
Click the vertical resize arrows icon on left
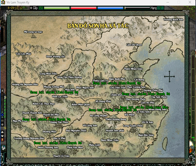click(x=2, y=91)
